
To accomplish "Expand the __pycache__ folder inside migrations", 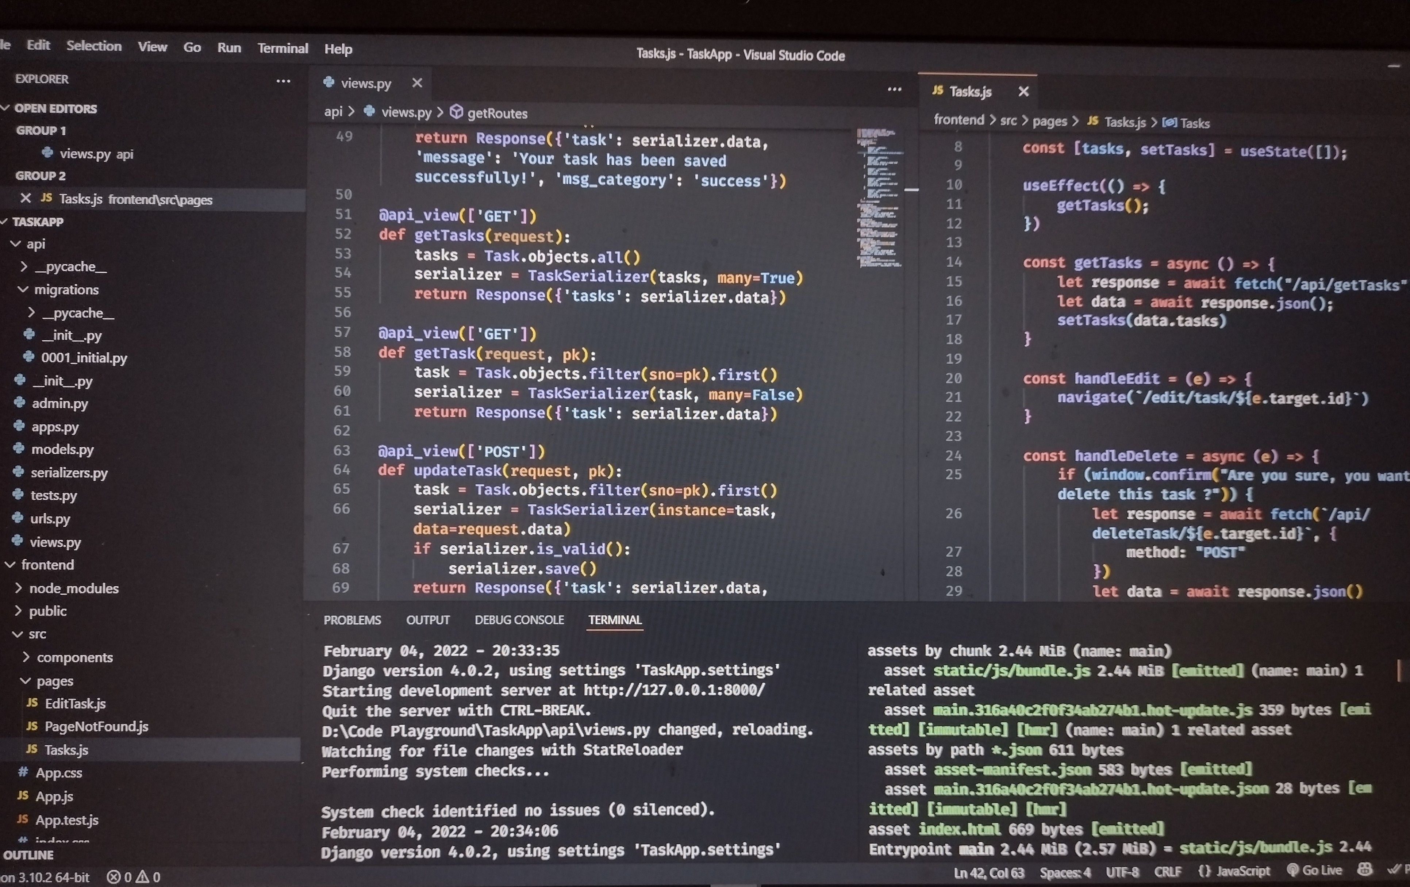I will pos(78,313).
